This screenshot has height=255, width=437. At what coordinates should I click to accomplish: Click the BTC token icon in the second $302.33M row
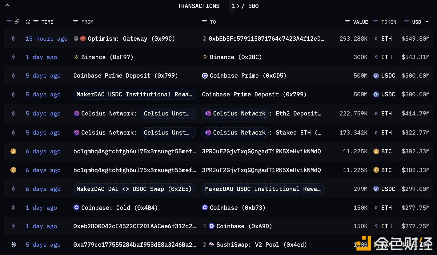click(x=376, y=170)
